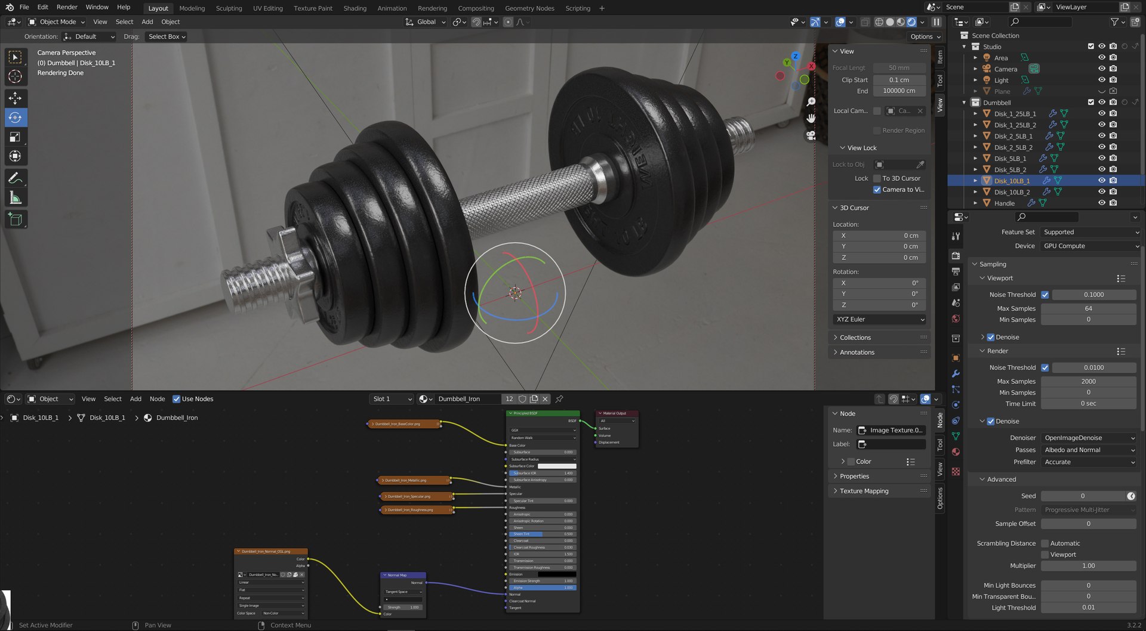Open the World properties tab icon

pos(956,318)
